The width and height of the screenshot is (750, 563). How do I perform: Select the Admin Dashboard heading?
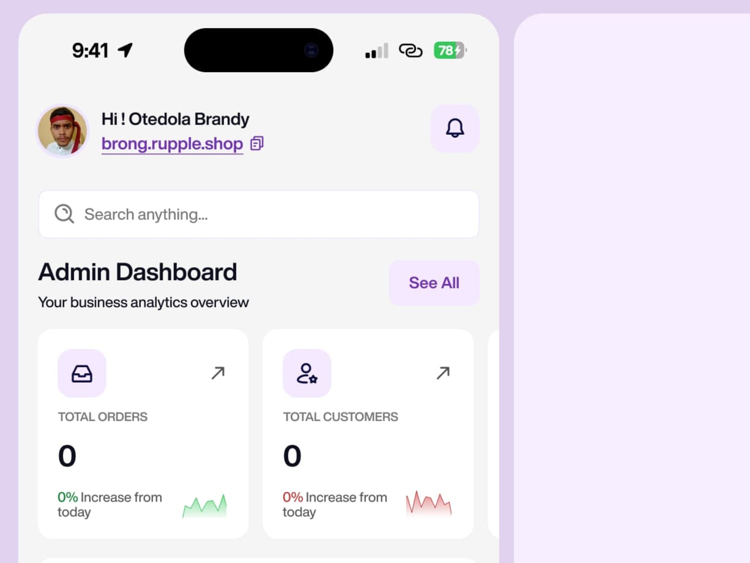(x=137, y=272)
